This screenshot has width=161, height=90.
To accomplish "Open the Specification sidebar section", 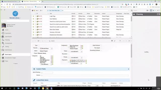I will point(8,36).
